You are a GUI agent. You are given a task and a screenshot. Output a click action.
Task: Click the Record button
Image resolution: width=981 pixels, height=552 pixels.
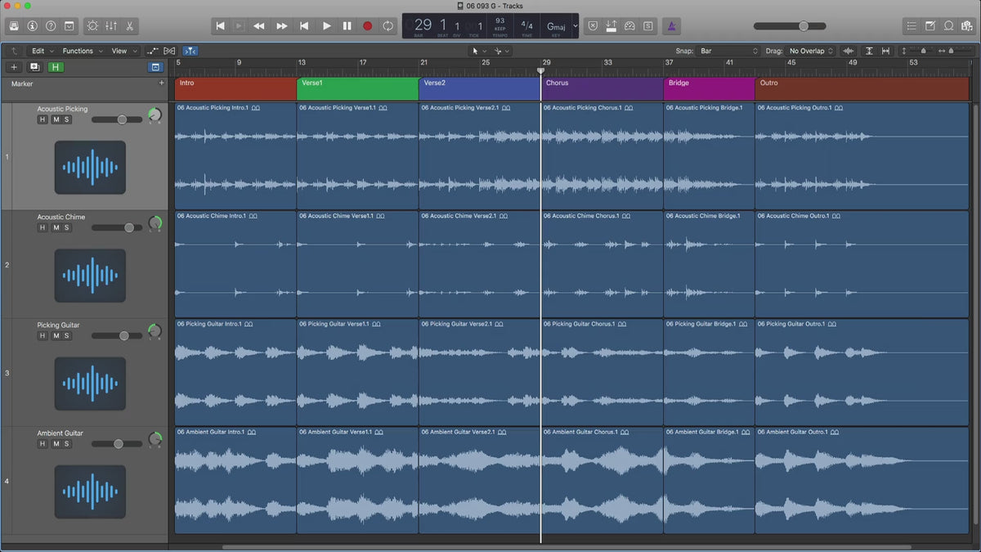click(367, 26)
